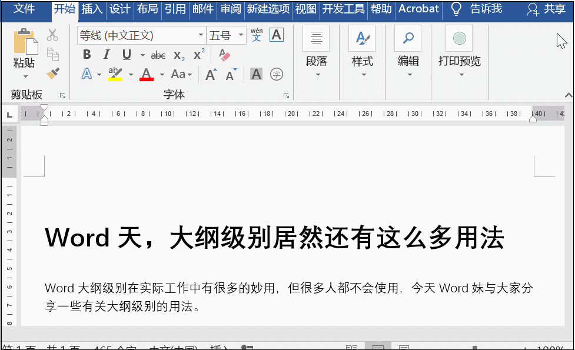Screen dimensions: 575x350
Task: Open the 样式 styles group
Action: (x=363, y=52)
